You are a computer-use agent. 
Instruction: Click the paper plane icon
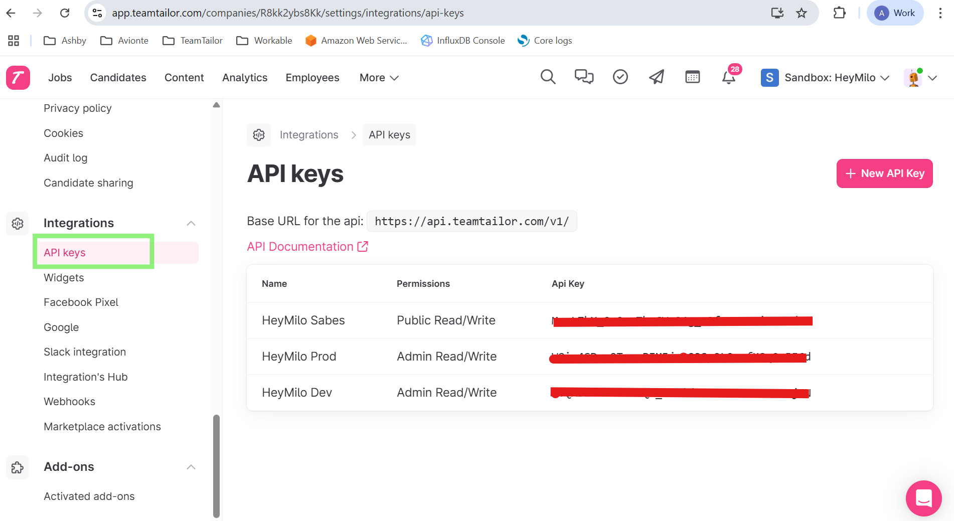point(657,77)
